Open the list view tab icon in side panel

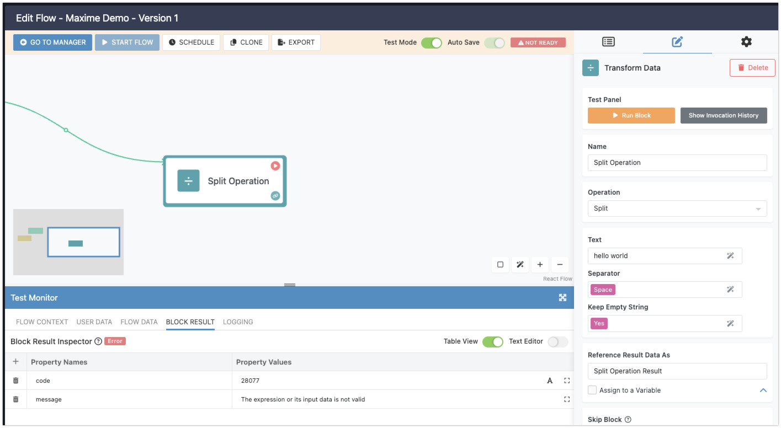pyautogui.click(x=608, y=42)
